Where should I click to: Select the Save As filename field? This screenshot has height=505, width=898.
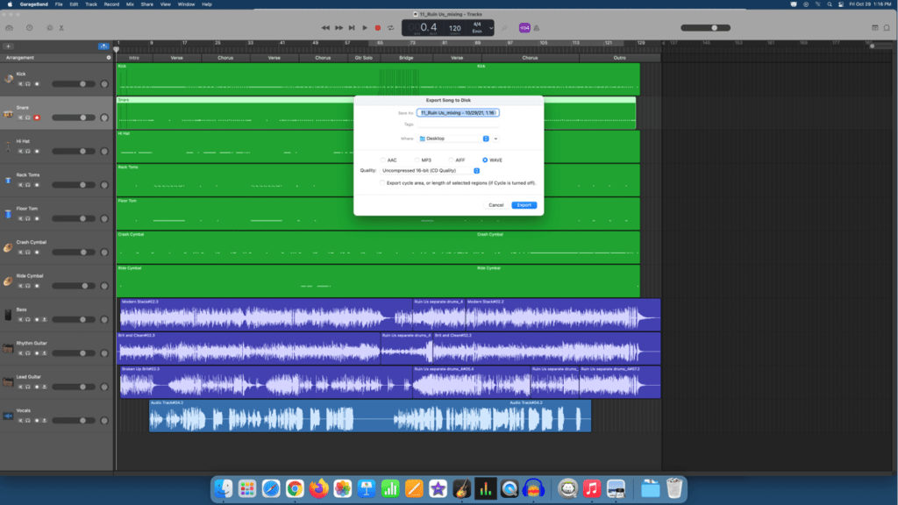pyautogui.click(x=458, y=112)
